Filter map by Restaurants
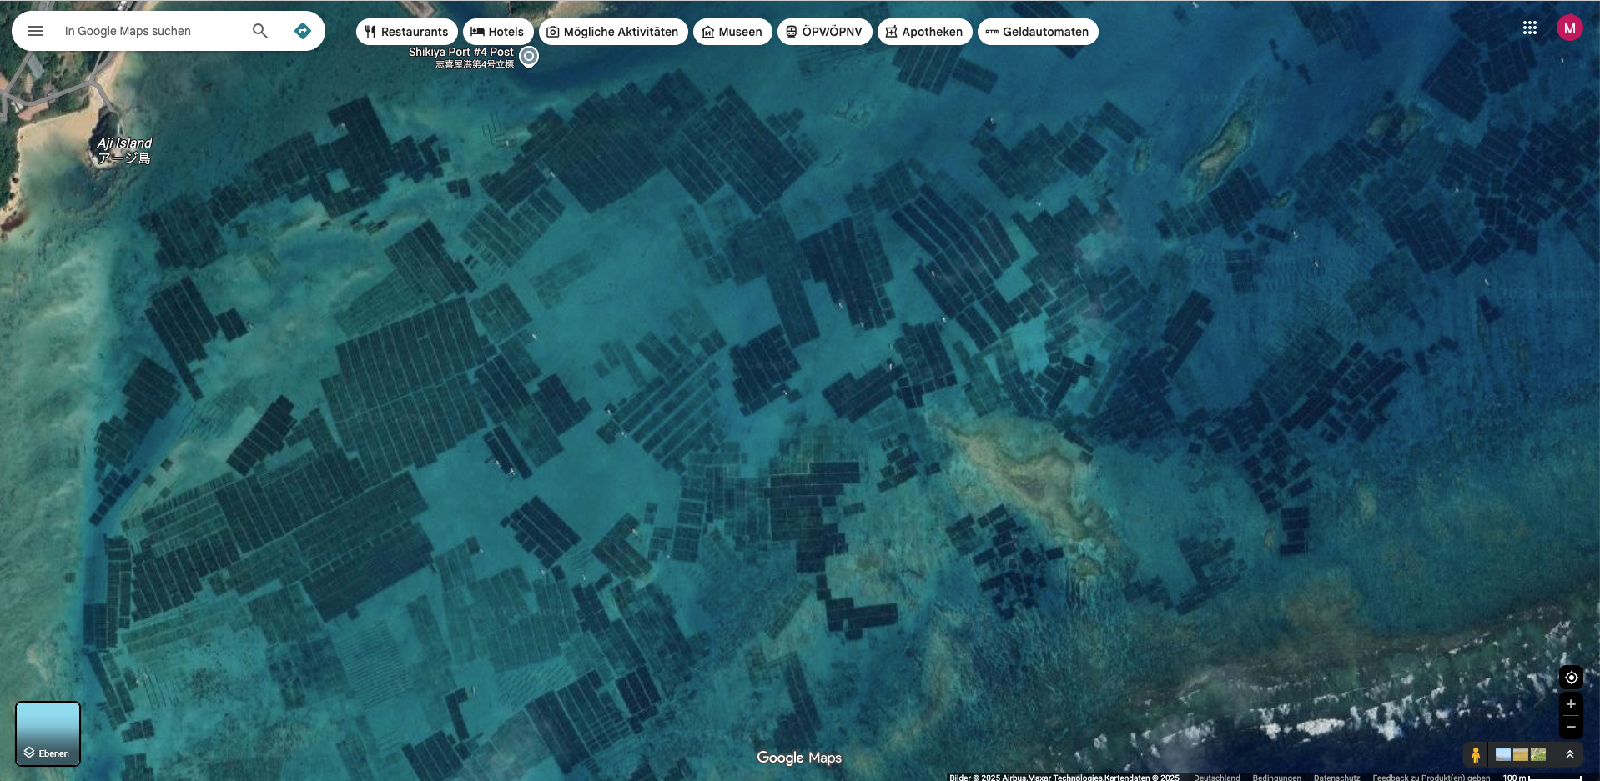Viewport: 1600px width, 781px height. pos(406,32)
